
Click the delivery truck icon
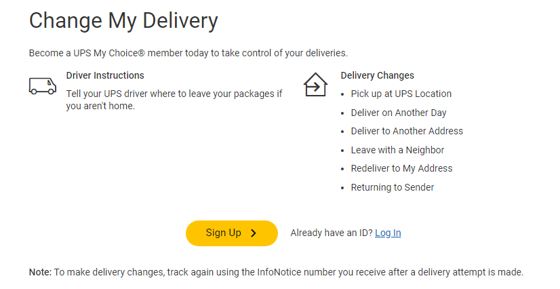click(x=42, y=85)
